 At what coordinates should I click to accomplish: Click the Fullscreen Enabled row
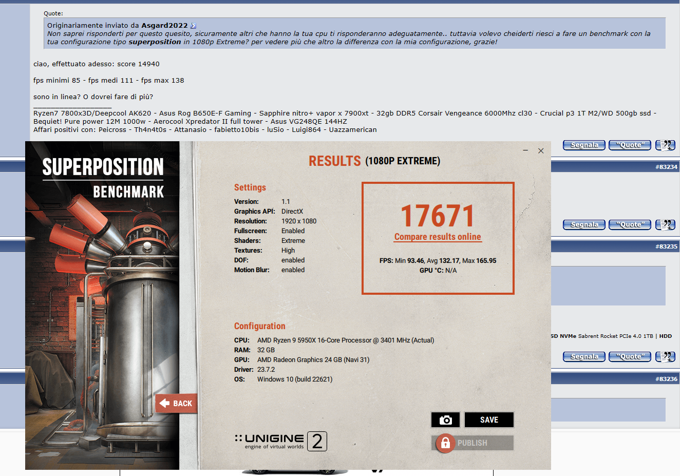270,231
